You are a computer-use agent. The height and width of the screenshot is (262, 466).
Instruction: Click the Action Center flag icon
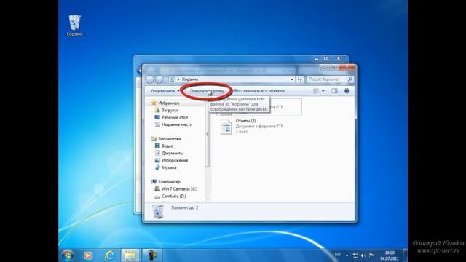coord(371,255)
